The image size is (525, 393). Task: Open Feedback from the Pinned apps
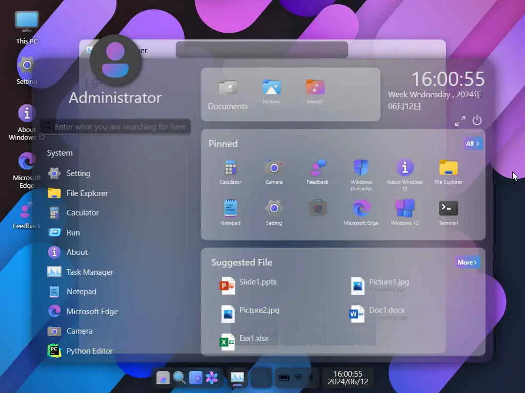317,172
